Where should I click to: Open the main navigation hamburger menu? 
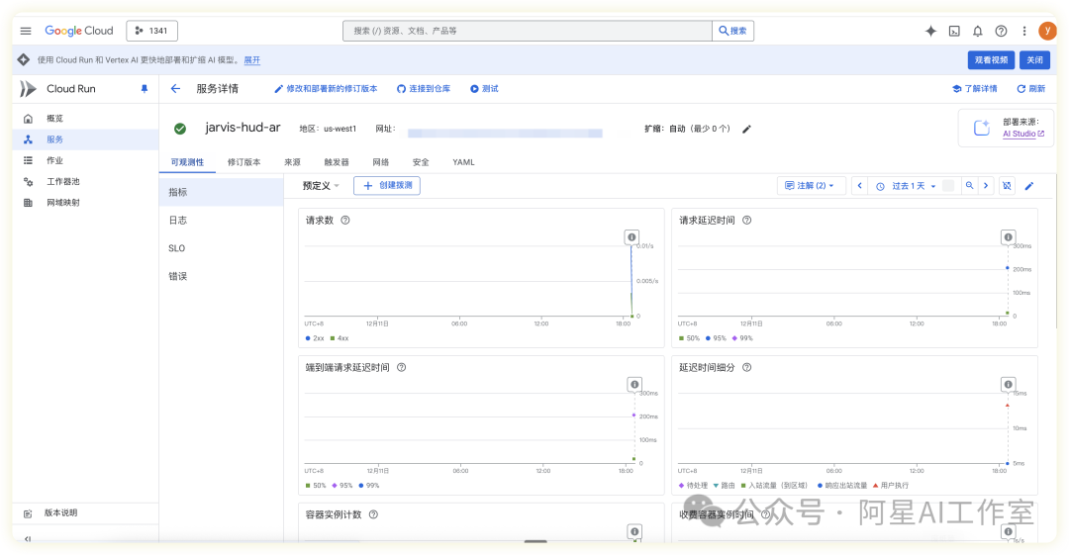(x=26, y=31)
